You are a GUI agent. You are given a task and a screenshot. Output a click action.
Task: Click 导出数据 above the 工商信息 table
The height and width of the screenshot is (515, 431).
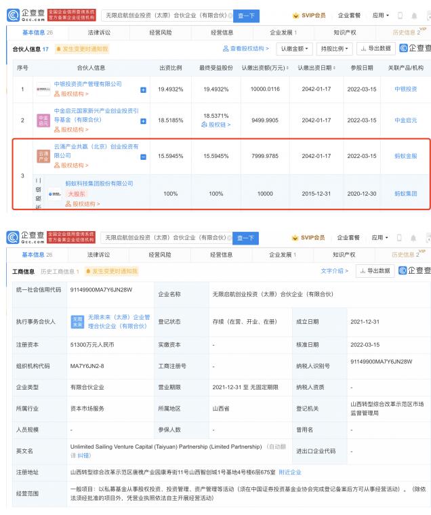click(375, 271)
